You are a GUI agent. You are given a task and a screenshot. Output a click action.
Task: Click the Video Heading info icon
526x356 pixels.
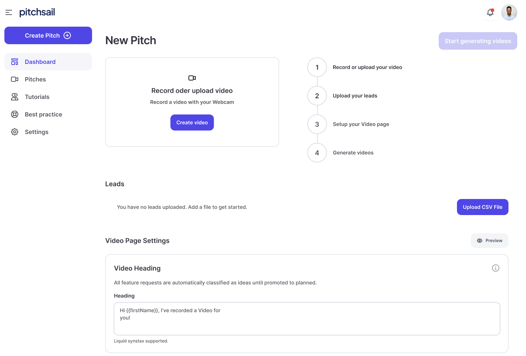pyautogui.click(x=496, y=268)
